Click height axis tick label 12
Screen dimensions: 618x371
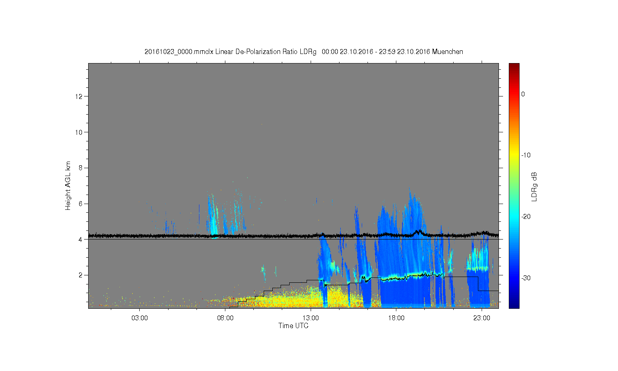pyautogui.click(x=80, y=96)
